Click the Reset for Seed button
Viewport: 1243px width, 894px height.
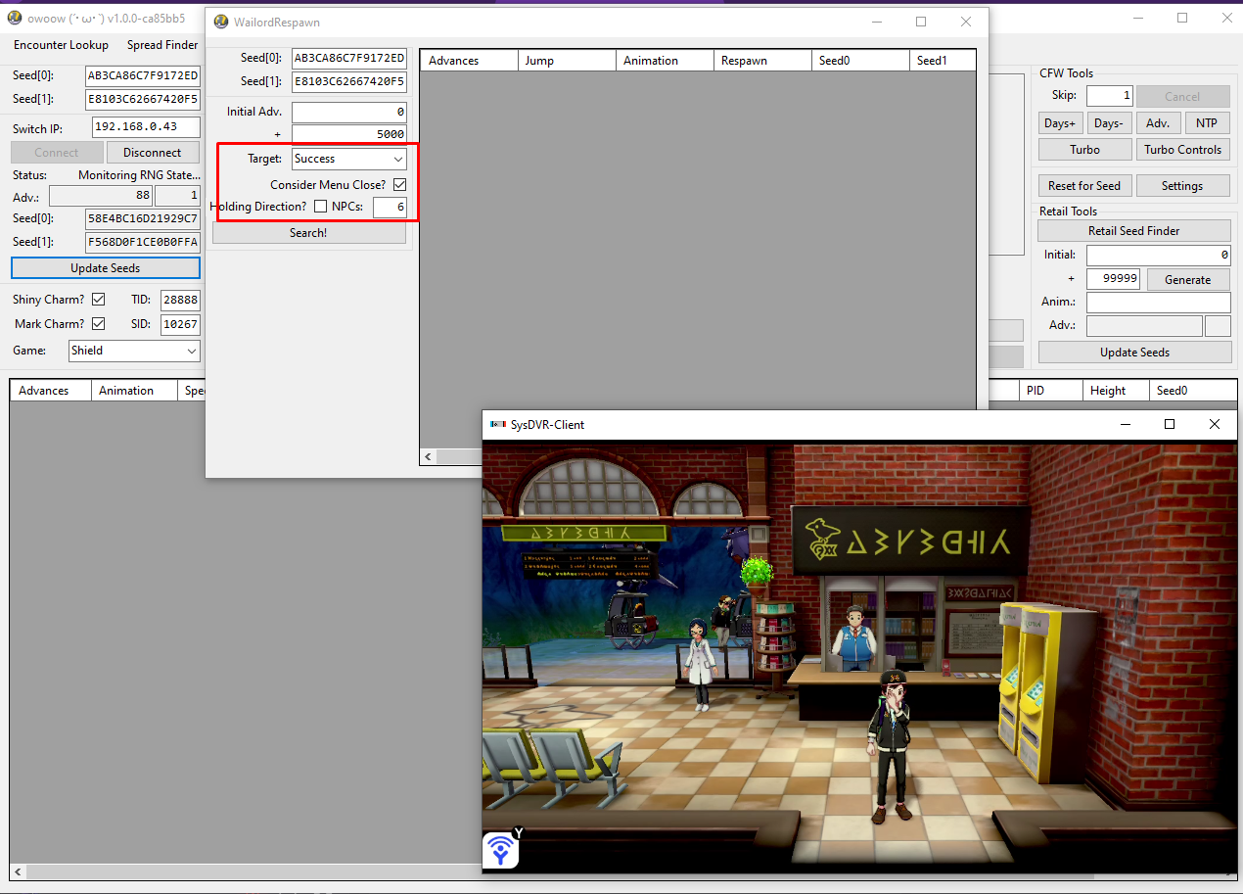[1084, 186]
